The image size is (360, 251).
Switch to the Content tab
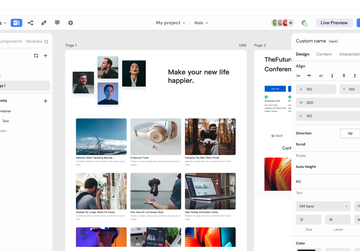(324, 54)
